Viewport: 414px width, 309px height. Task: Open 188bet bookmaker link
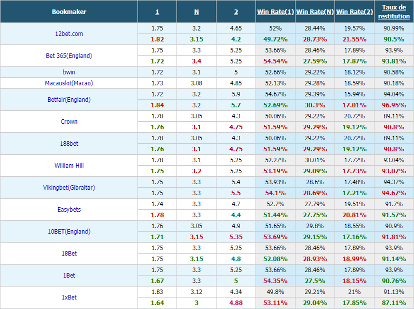tap(69, 144)
